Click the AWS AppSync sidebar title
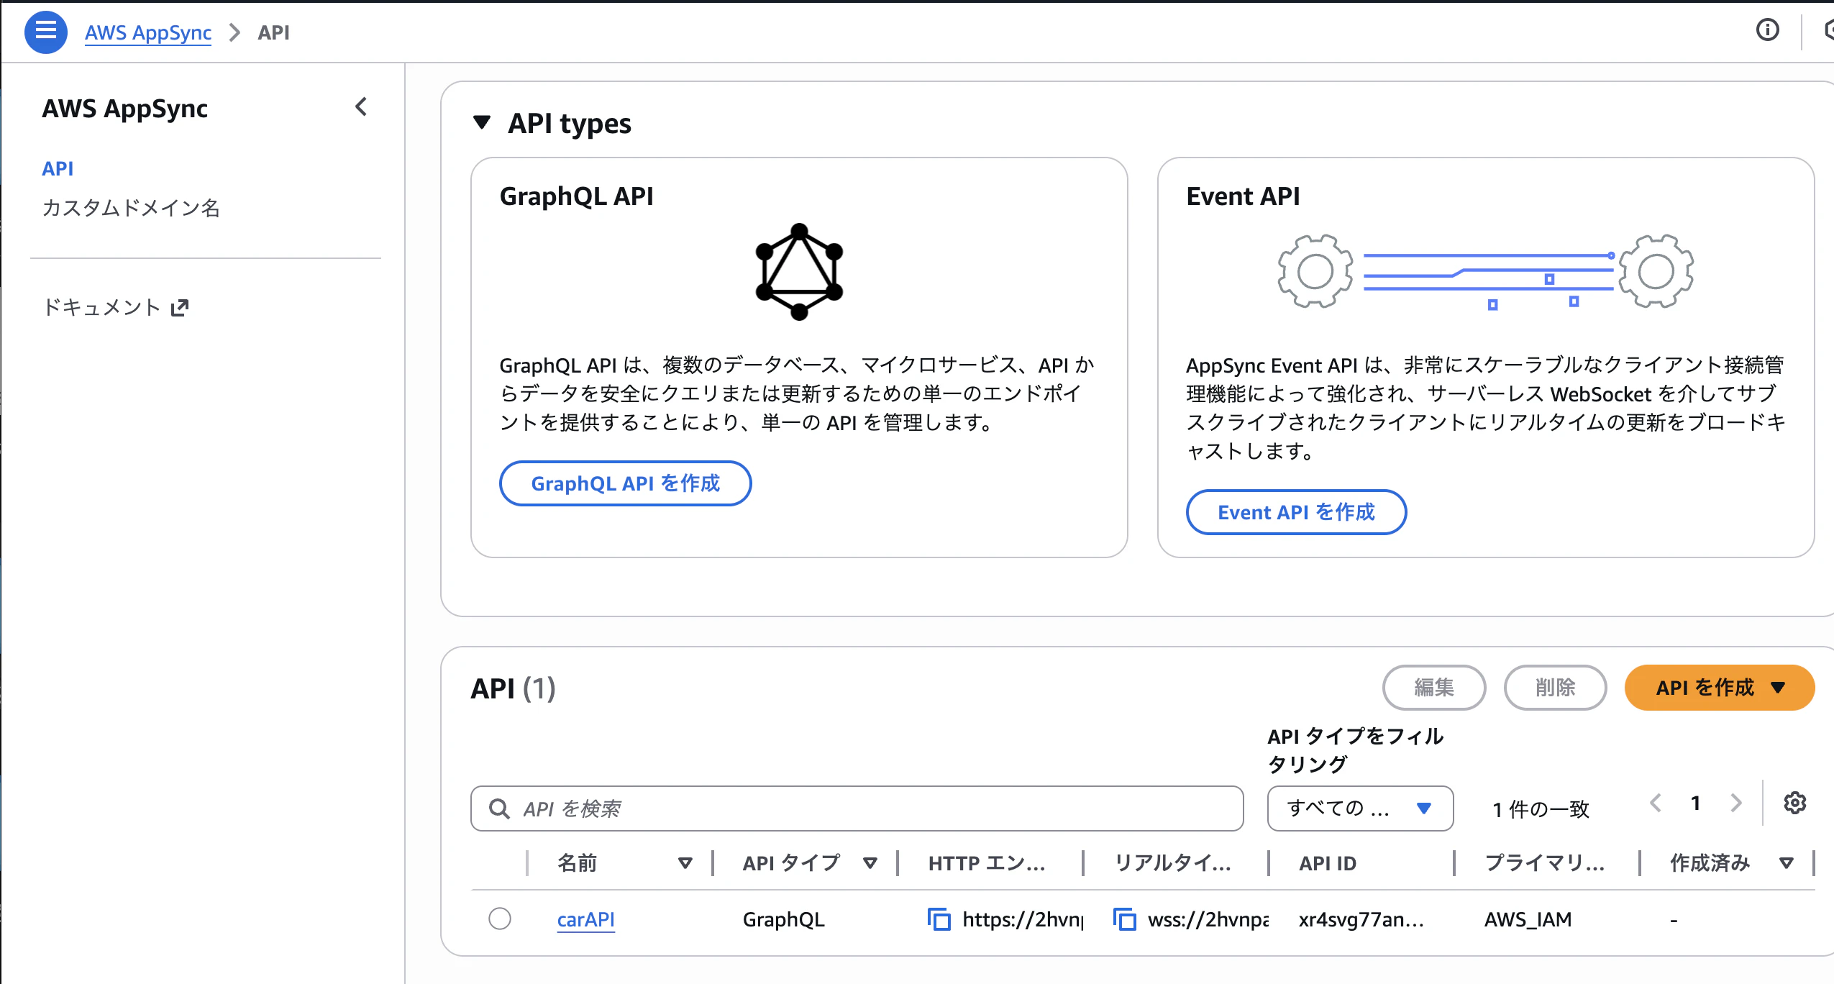This screenshot has height=984, width=1834. [x=125, y=109]
